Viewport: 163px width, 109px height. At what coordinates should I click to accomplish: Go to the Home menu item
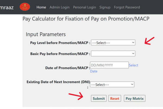click(x=41, y=7)
